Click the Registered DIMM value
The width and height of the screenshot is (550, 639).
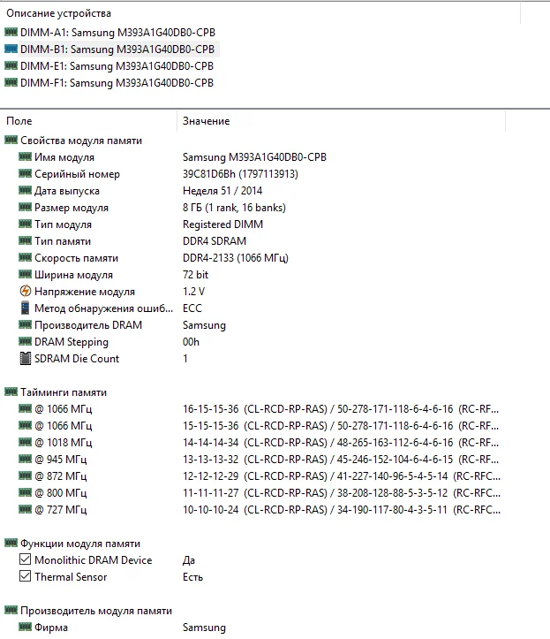click(222, 224)
